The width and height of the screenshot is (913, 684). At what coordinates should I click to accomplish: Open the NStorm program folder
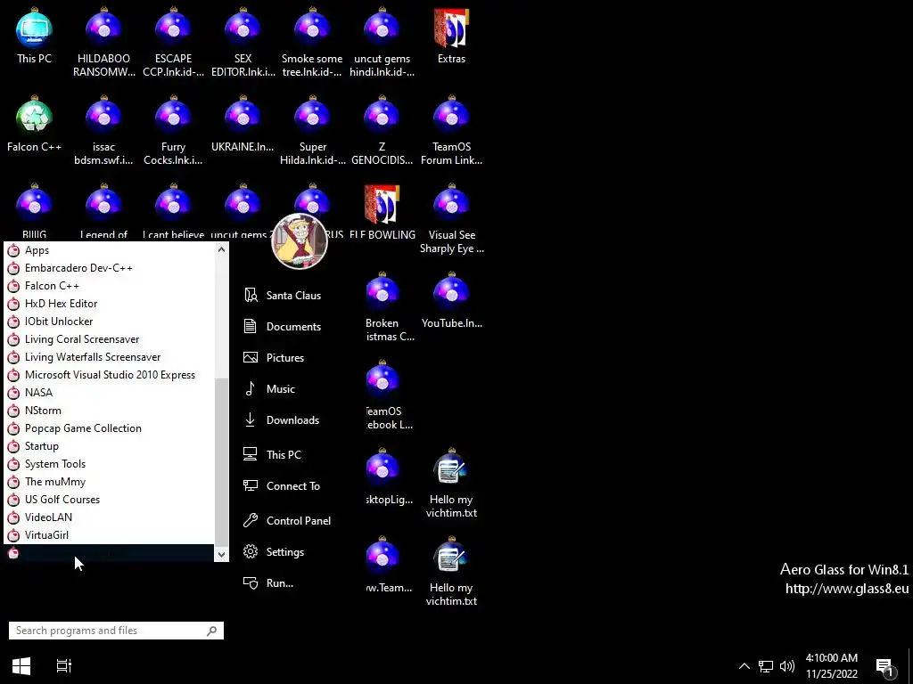(109, 411)
